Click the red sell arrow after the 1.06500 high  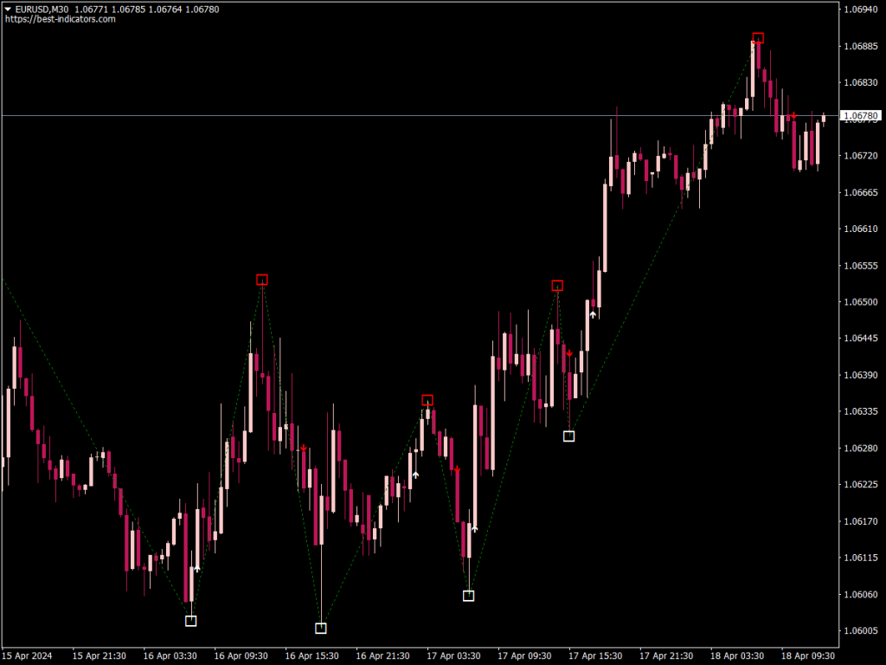[569, 353]
